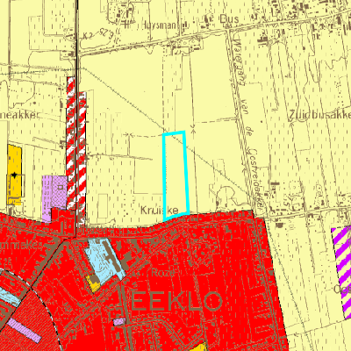Select the red-white diagonally striped zone

tap(76, 149)
